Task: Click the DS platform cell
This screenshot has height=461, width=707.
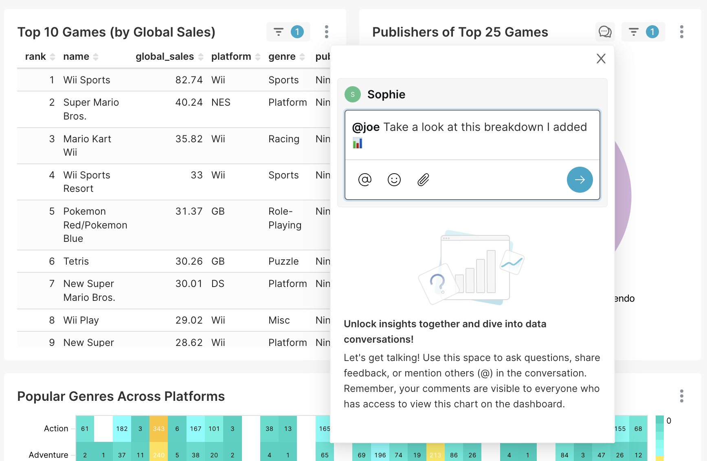Action: pyautogui.click(x=218, y=284)
